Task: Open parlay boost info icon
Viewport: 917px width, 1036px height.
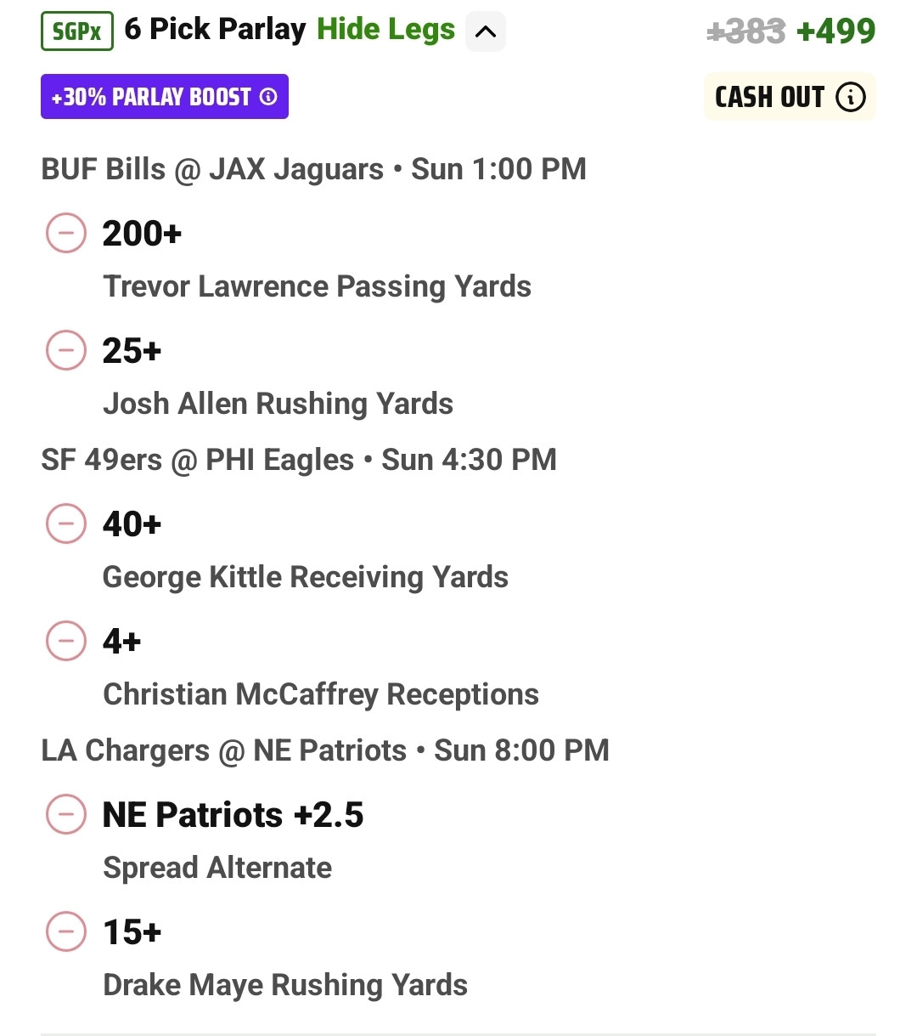Action: pos(268,97)
